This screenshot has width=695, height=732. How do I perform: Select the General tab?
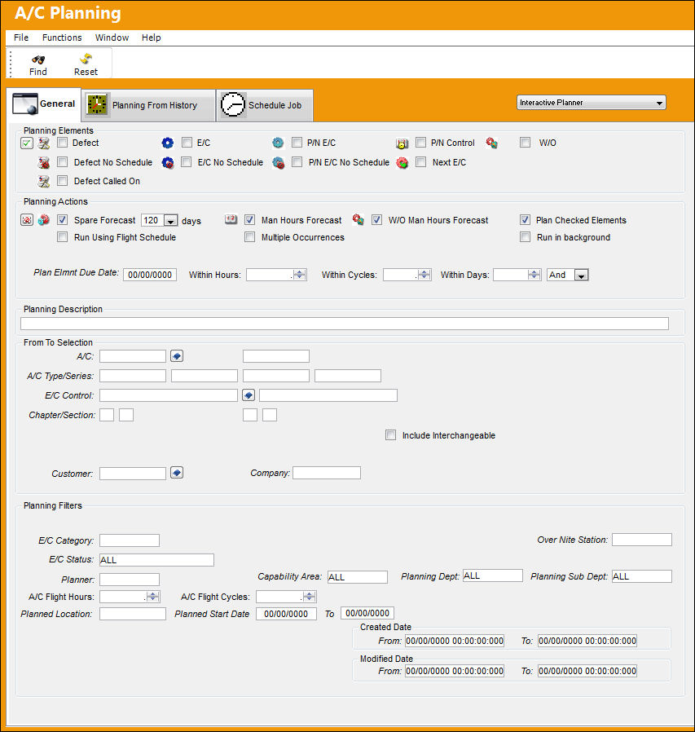point(44,104)
